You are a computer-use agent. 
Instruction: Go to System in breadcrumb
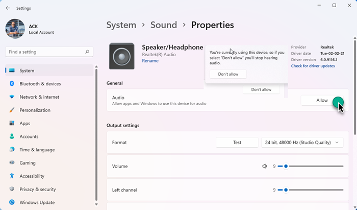[121, 25]
